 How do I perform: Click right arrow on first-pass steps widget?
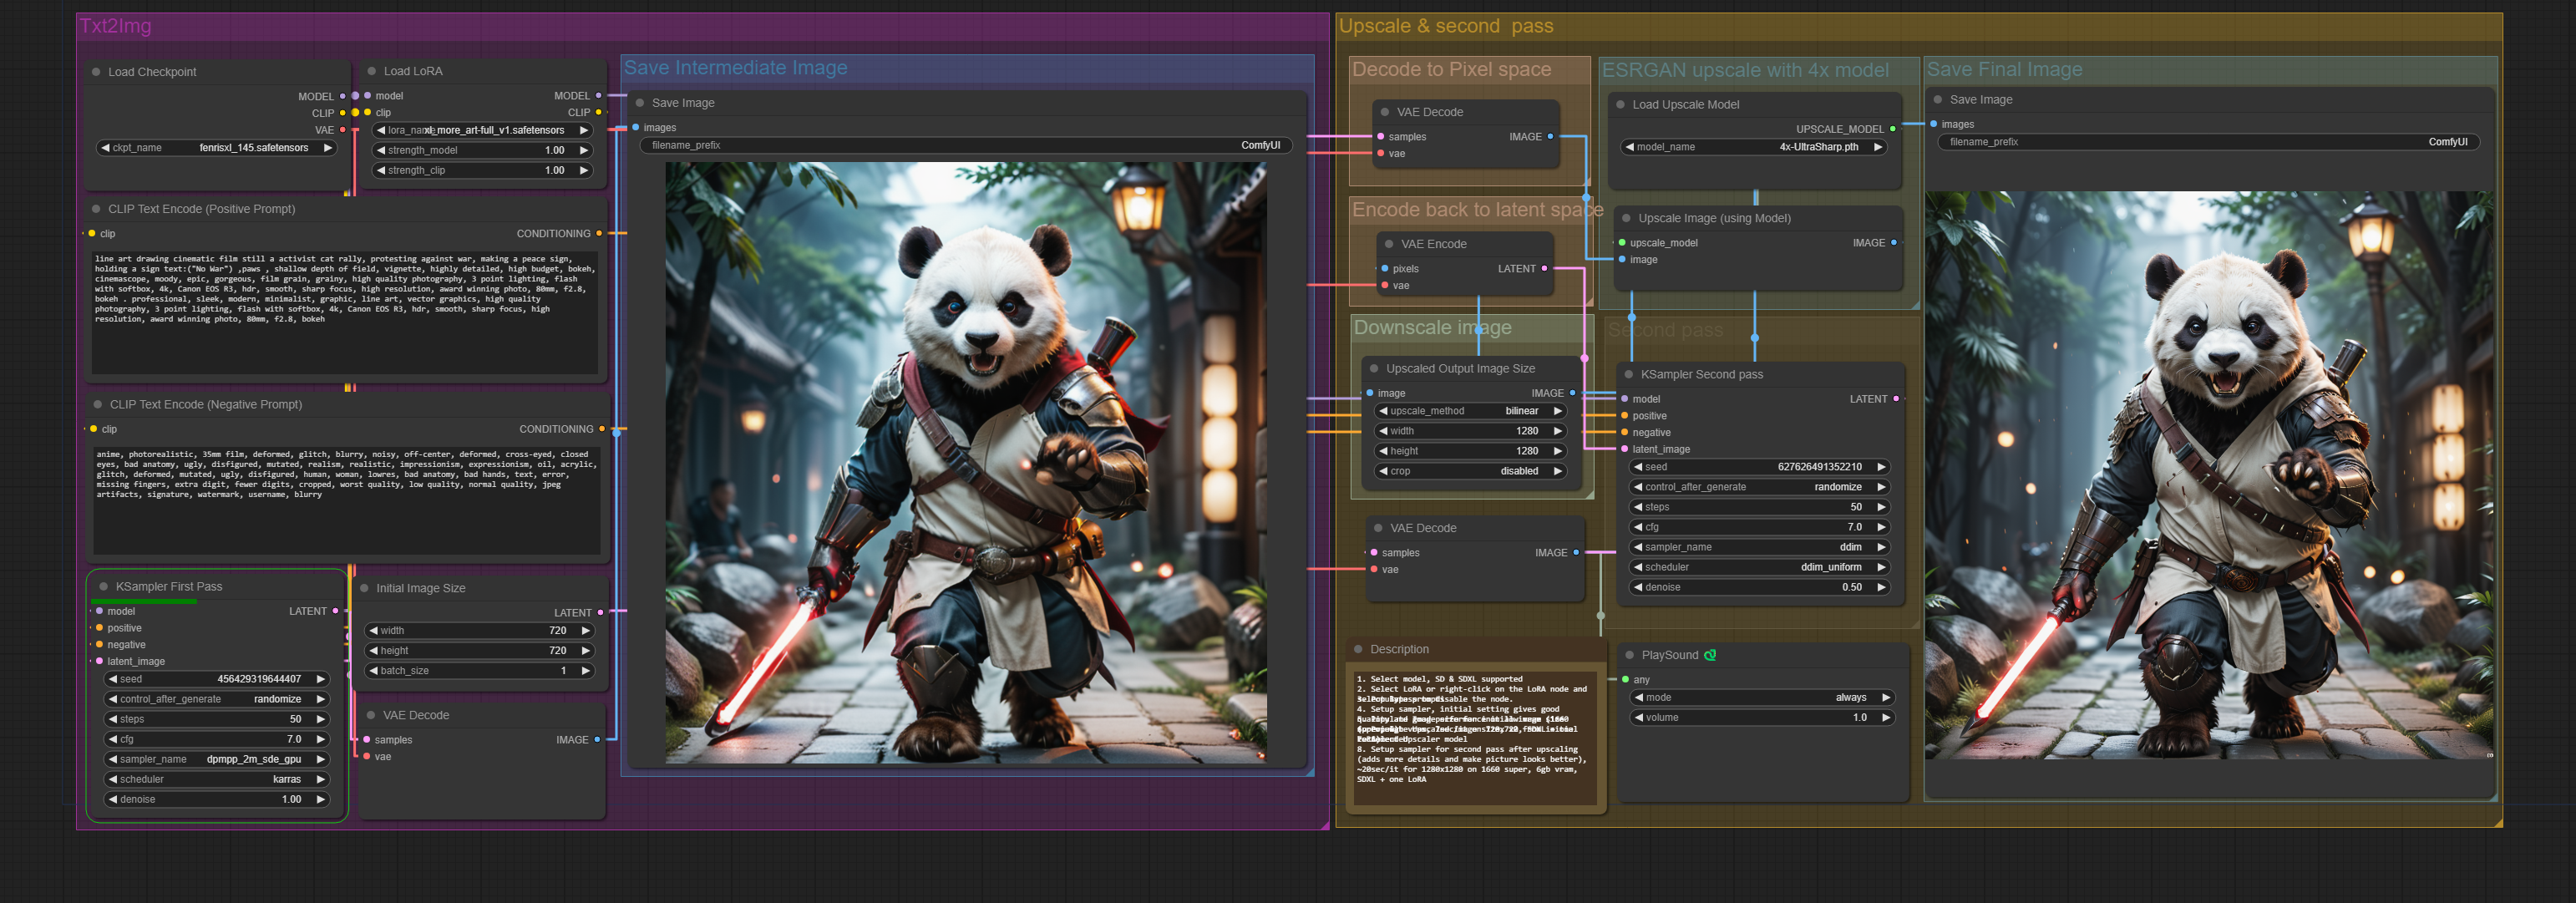click(x=320, y=719)
